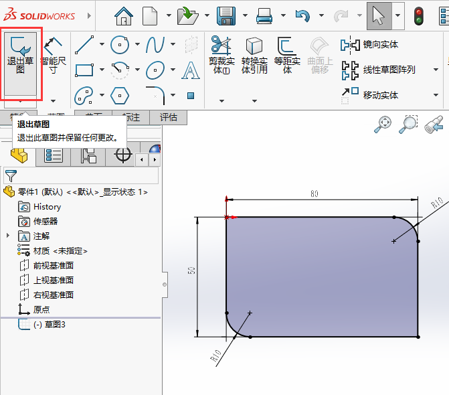Create a New document icon
Viewport: 449px width, 395px height.
150,16
